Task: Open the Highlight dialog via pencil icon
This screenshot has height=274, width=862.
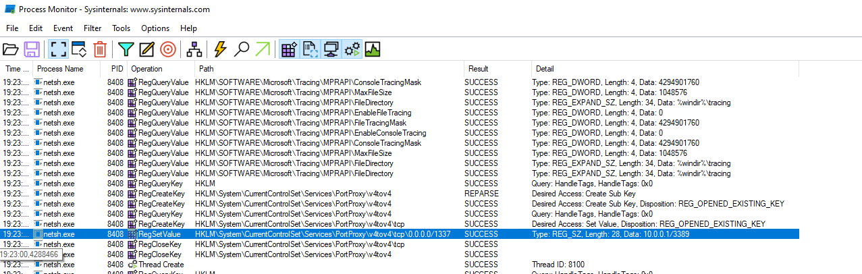Action: pos(147,49)
